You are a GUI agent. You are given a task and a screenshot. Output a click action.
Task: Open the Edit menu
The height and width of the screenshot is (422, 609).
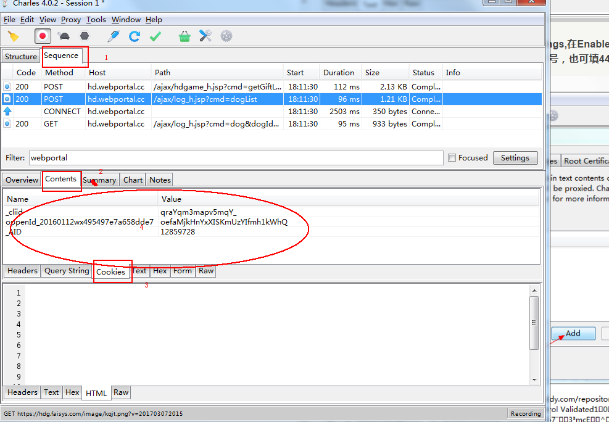[27, 20]
